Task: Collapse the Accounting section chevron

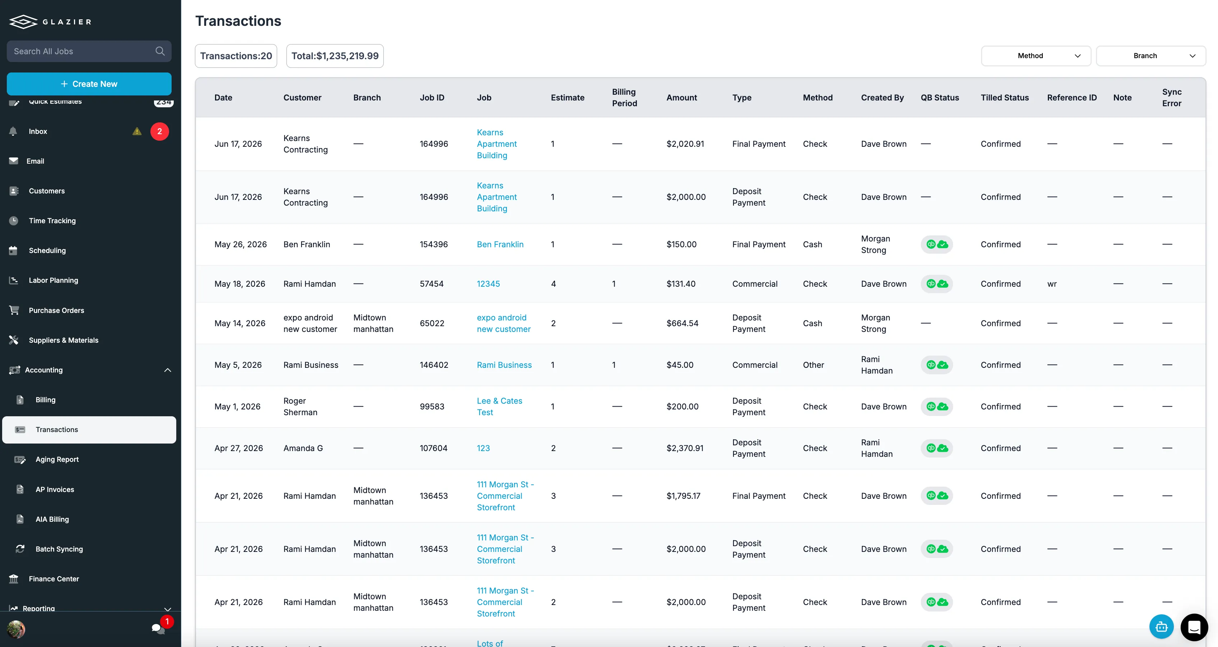Action: 167,370
